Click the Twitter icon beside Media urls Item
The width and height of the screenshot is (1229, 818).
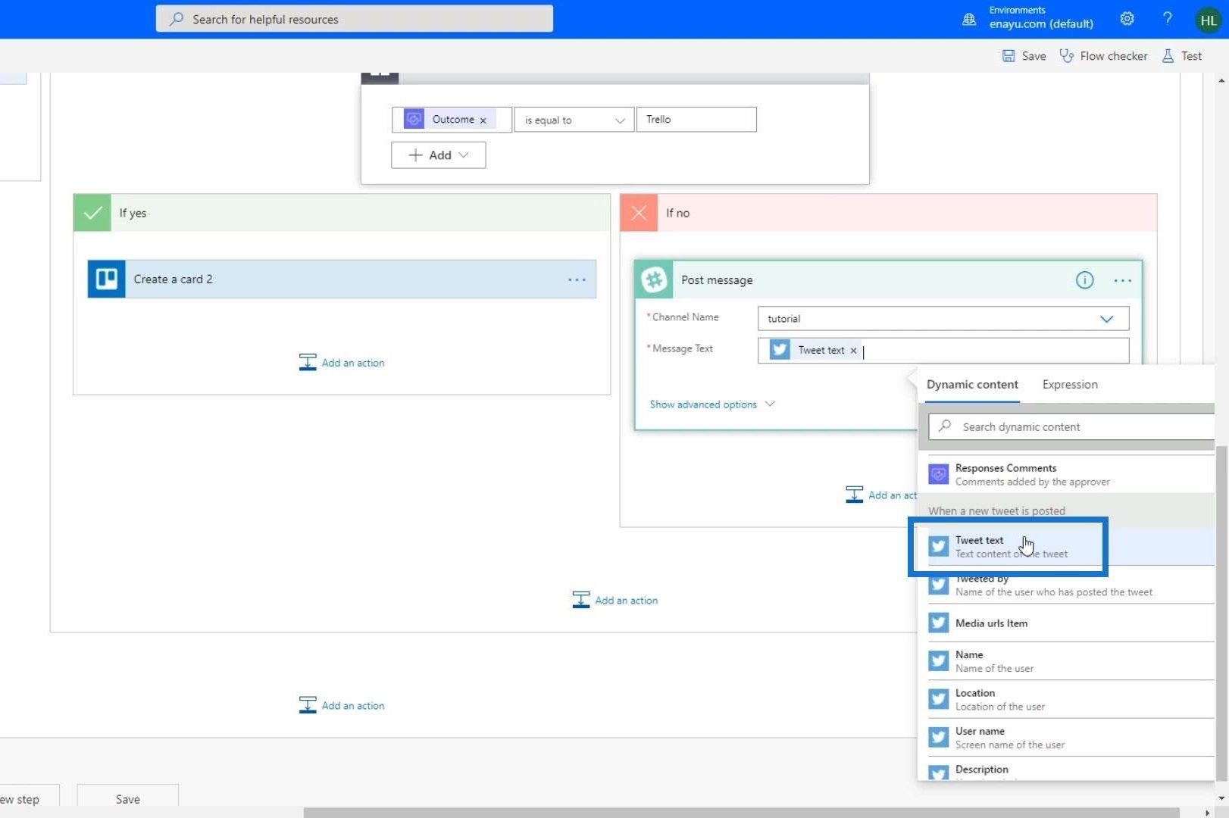(x=938, y=623)
